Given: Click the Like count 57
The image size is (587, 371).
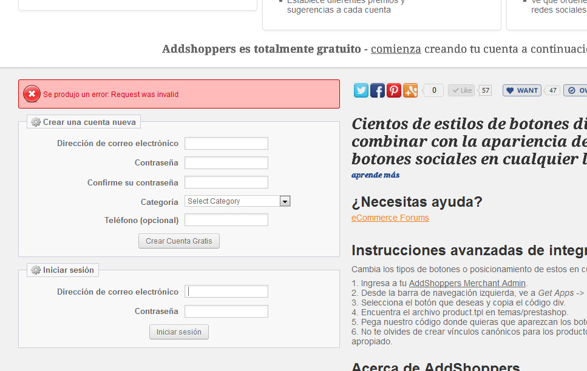Looking at the screenshot, I should (x=486, y=90).
